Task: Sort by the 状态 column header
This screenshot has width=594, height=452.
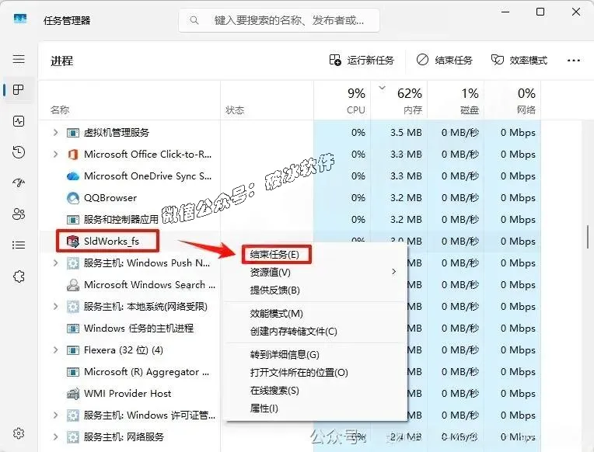Action: [235, 110]
